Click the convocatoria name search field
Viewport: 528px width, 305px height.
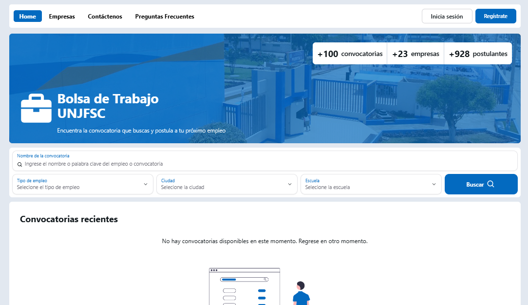click(195, 164)
